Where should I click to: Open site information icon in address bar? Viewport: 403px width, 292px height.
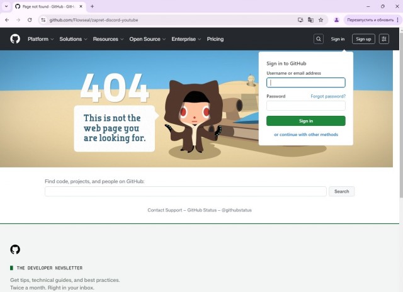click(x=43, y=20)
